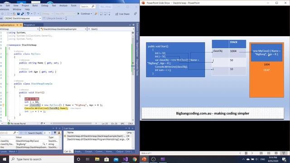
Task: Open the Edit menu
Action: tap(8, 5)
